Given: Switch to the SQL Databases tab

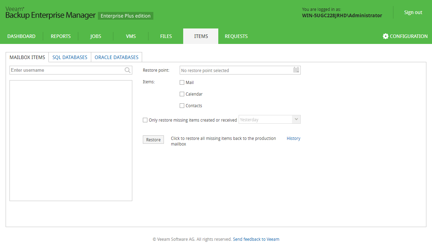Looking at the screenshot, I should click(x=70, y=57).
